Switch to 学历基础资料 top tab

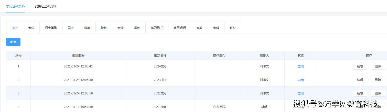click(x=15, y=6)
